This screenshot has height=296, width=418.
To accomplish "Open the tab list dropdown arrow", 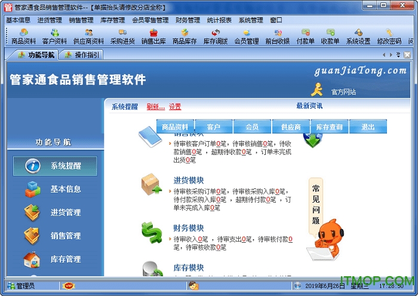I will click(398, 55).
